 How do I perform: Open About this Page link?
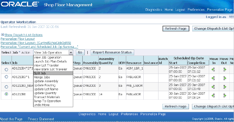click(x=11, y=119)
